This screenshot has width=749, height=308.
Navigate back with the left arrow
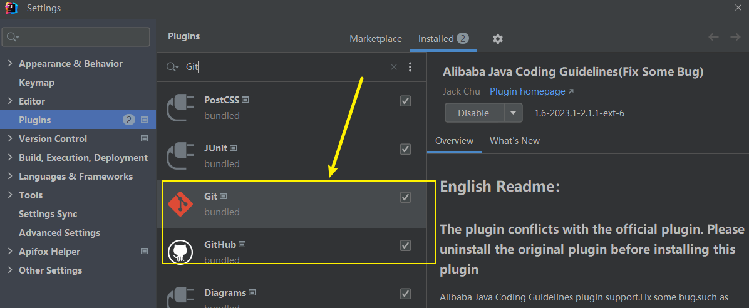[x=714, y=37]
